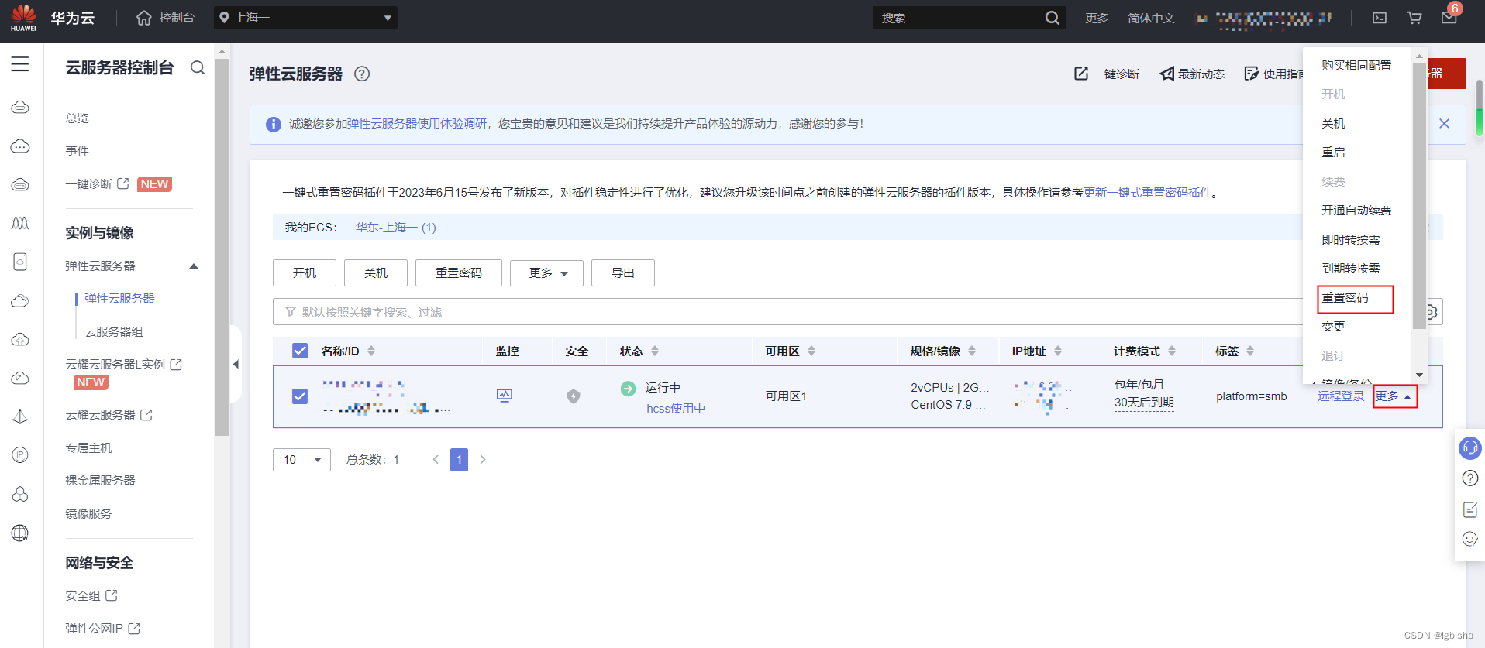Open 镜像服务 in the sidebar
The width and height of the screenshot is (1485, 648).
tap(88, 513)
